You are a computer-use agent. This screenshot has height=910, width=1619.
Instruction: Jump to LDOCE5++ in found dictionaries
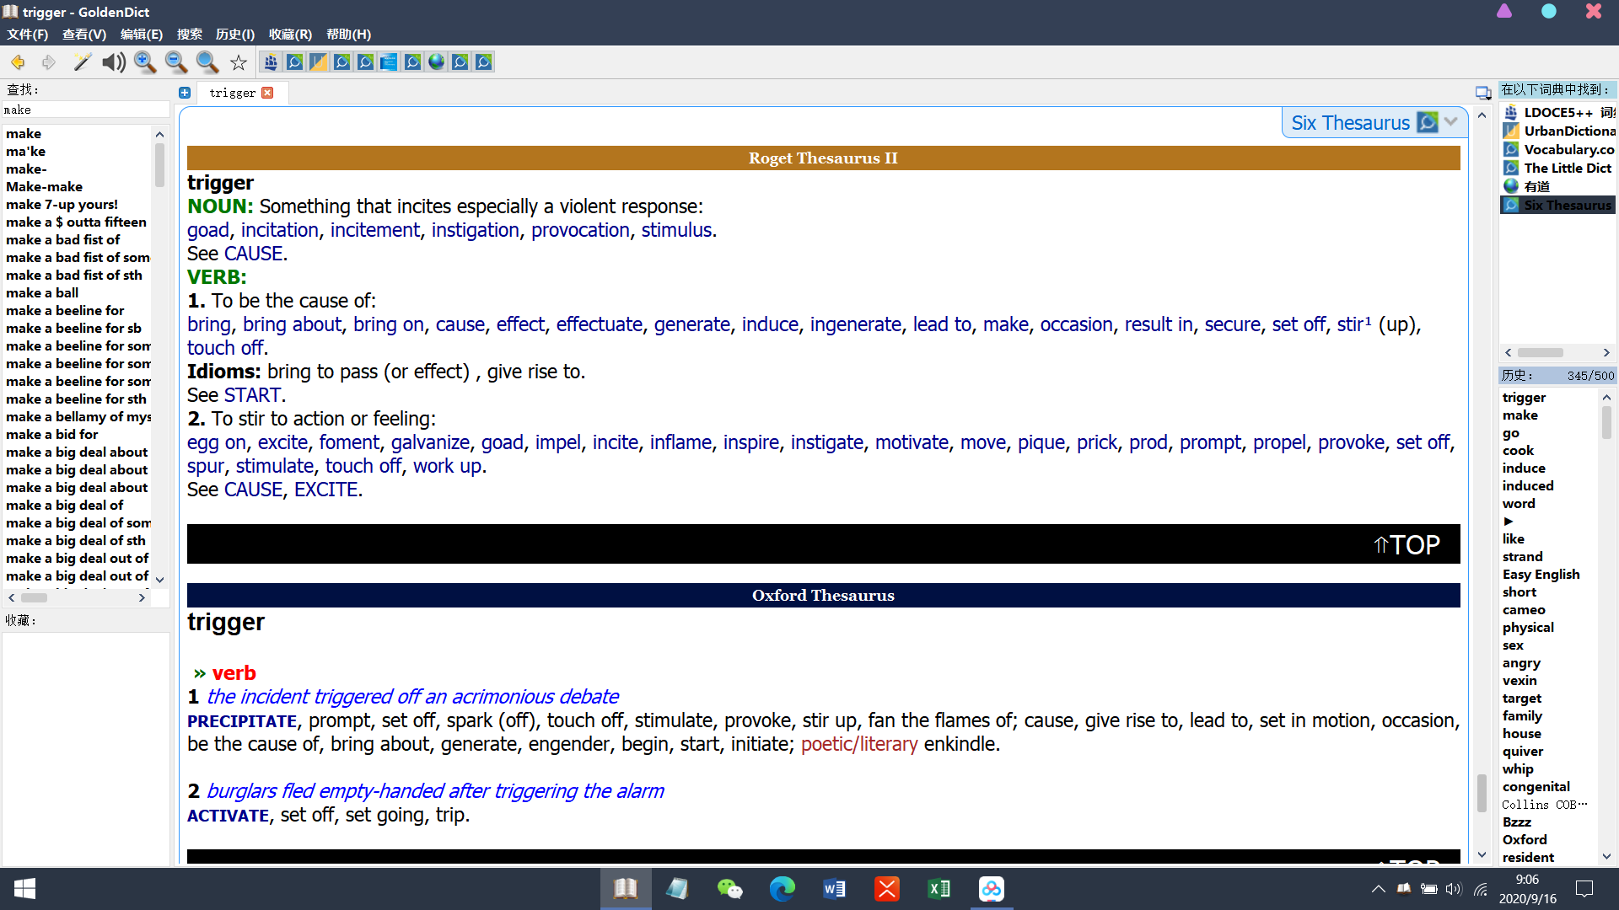point(1558,112)
